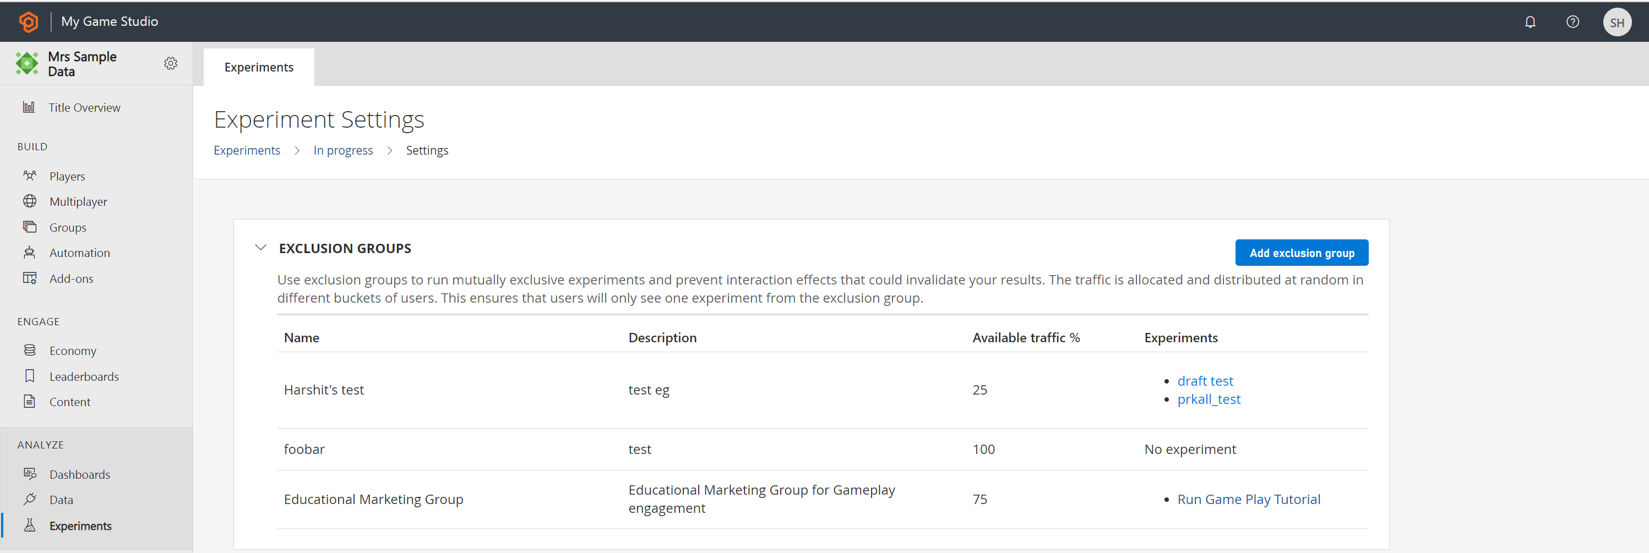Click the EXCLUSION GROUPS heading
This screenshot has height=553, width=1649.
pos(345,248)
